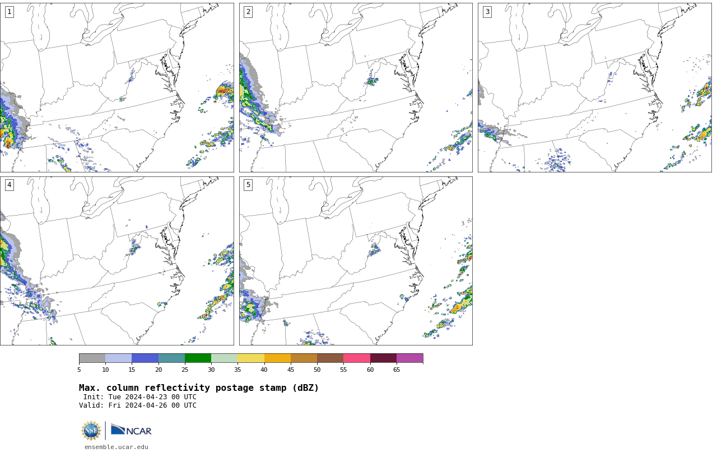Open ensemble member 4 postage stamp map
The image size is (717, 453).
pyautogui.click(x=117, y=261)
